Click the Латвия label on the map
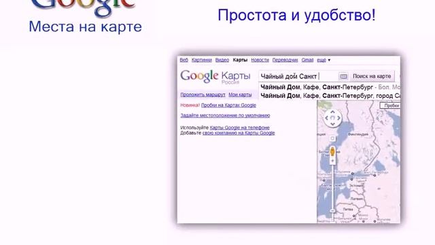This screenshot has height=245, width=435. 356,199
